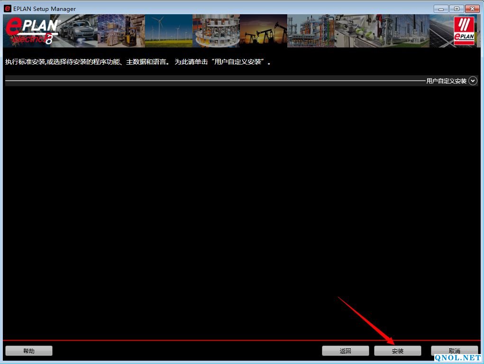The image size is (484, 364).
Task: Click the electrical substation banner image
Action: 405,31
